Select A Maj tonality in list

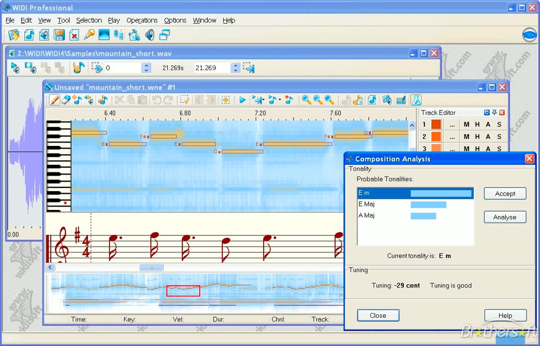[x=415, y=216]
